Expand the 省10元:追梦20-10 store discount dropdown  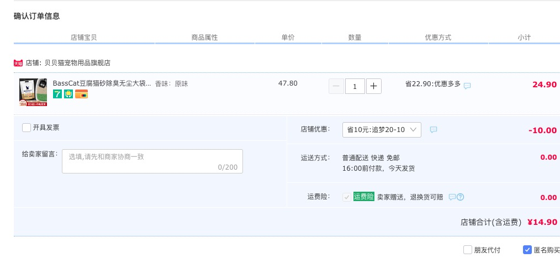tap(382, 130)
